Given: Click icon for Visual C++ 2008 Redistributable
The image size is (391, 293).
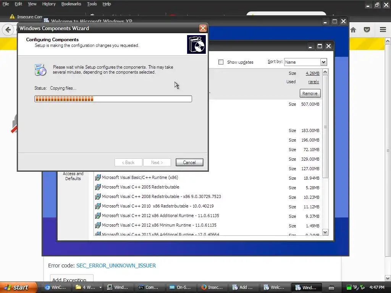Looking at the screenshot, I should coord(98,196).
